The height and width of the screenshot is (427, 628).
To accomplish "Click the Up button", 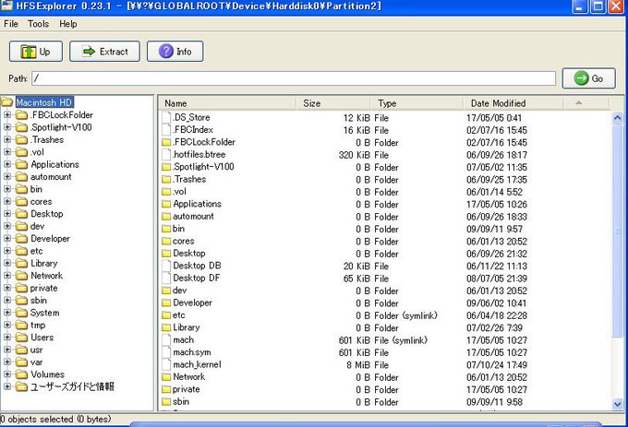I will [x=36, y=51].
